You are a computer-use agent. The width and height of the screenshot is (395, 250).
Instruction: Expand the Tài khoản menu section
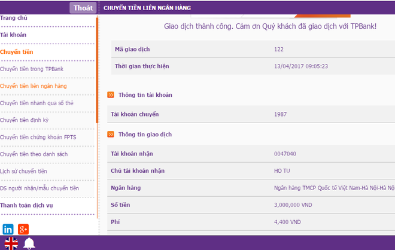pyautogui.click(x=13, y=35)
